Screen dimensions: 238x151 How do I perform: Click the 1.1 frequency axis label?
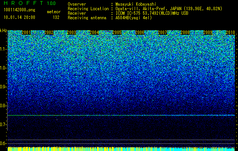coord(3,49)
